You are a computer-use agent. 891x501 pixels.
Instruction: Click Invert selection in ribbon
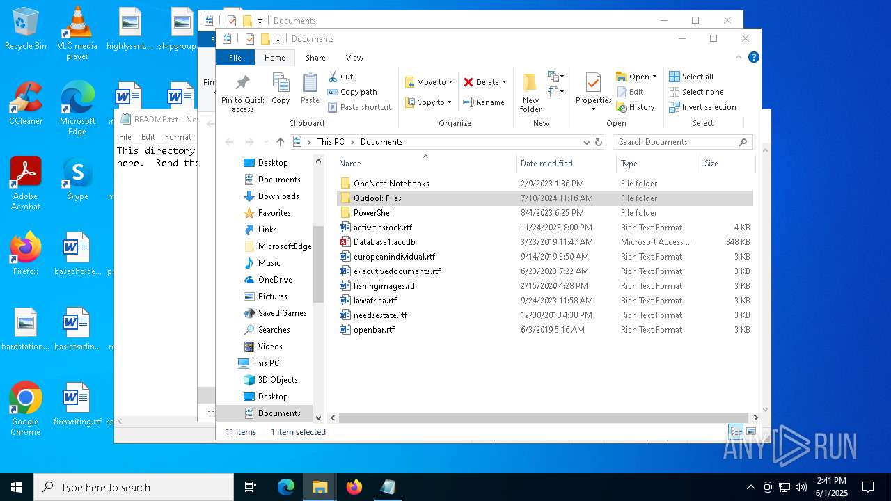[702, 107]
